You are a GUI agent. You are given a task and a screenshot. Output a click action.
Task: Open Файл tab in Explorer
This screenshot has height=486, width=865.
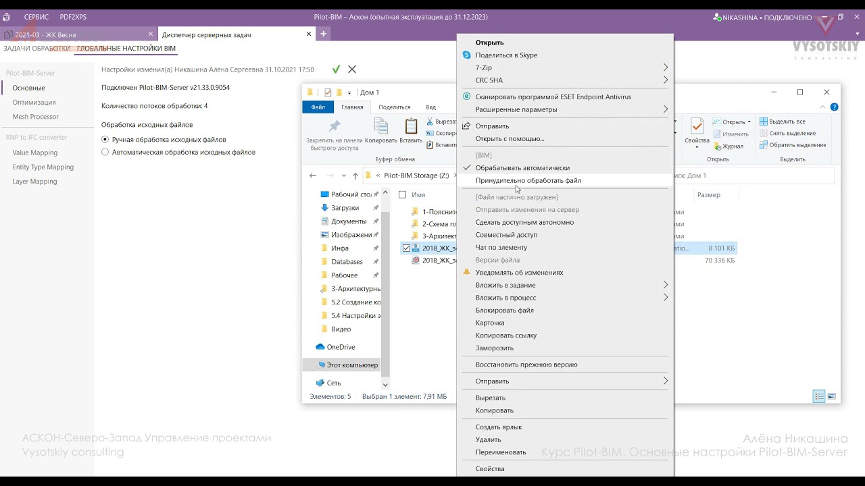(318, 107)
